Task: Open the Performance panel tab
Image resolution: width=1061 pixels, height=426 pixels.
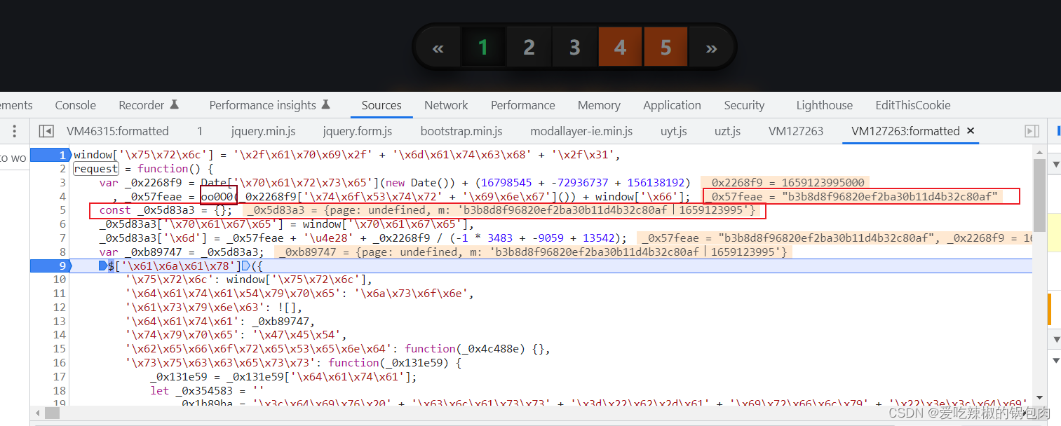Action: (x=522, y=105)
